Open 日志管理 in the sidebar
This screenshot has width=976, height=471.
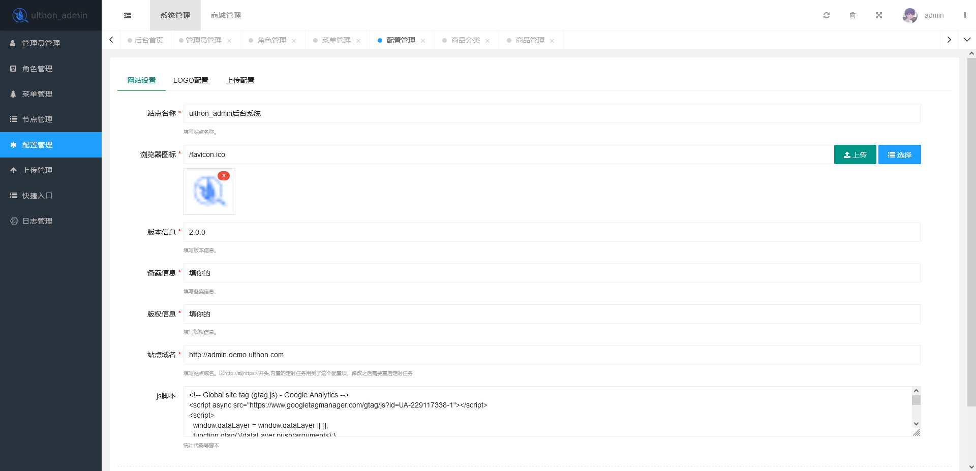point(51,221)
